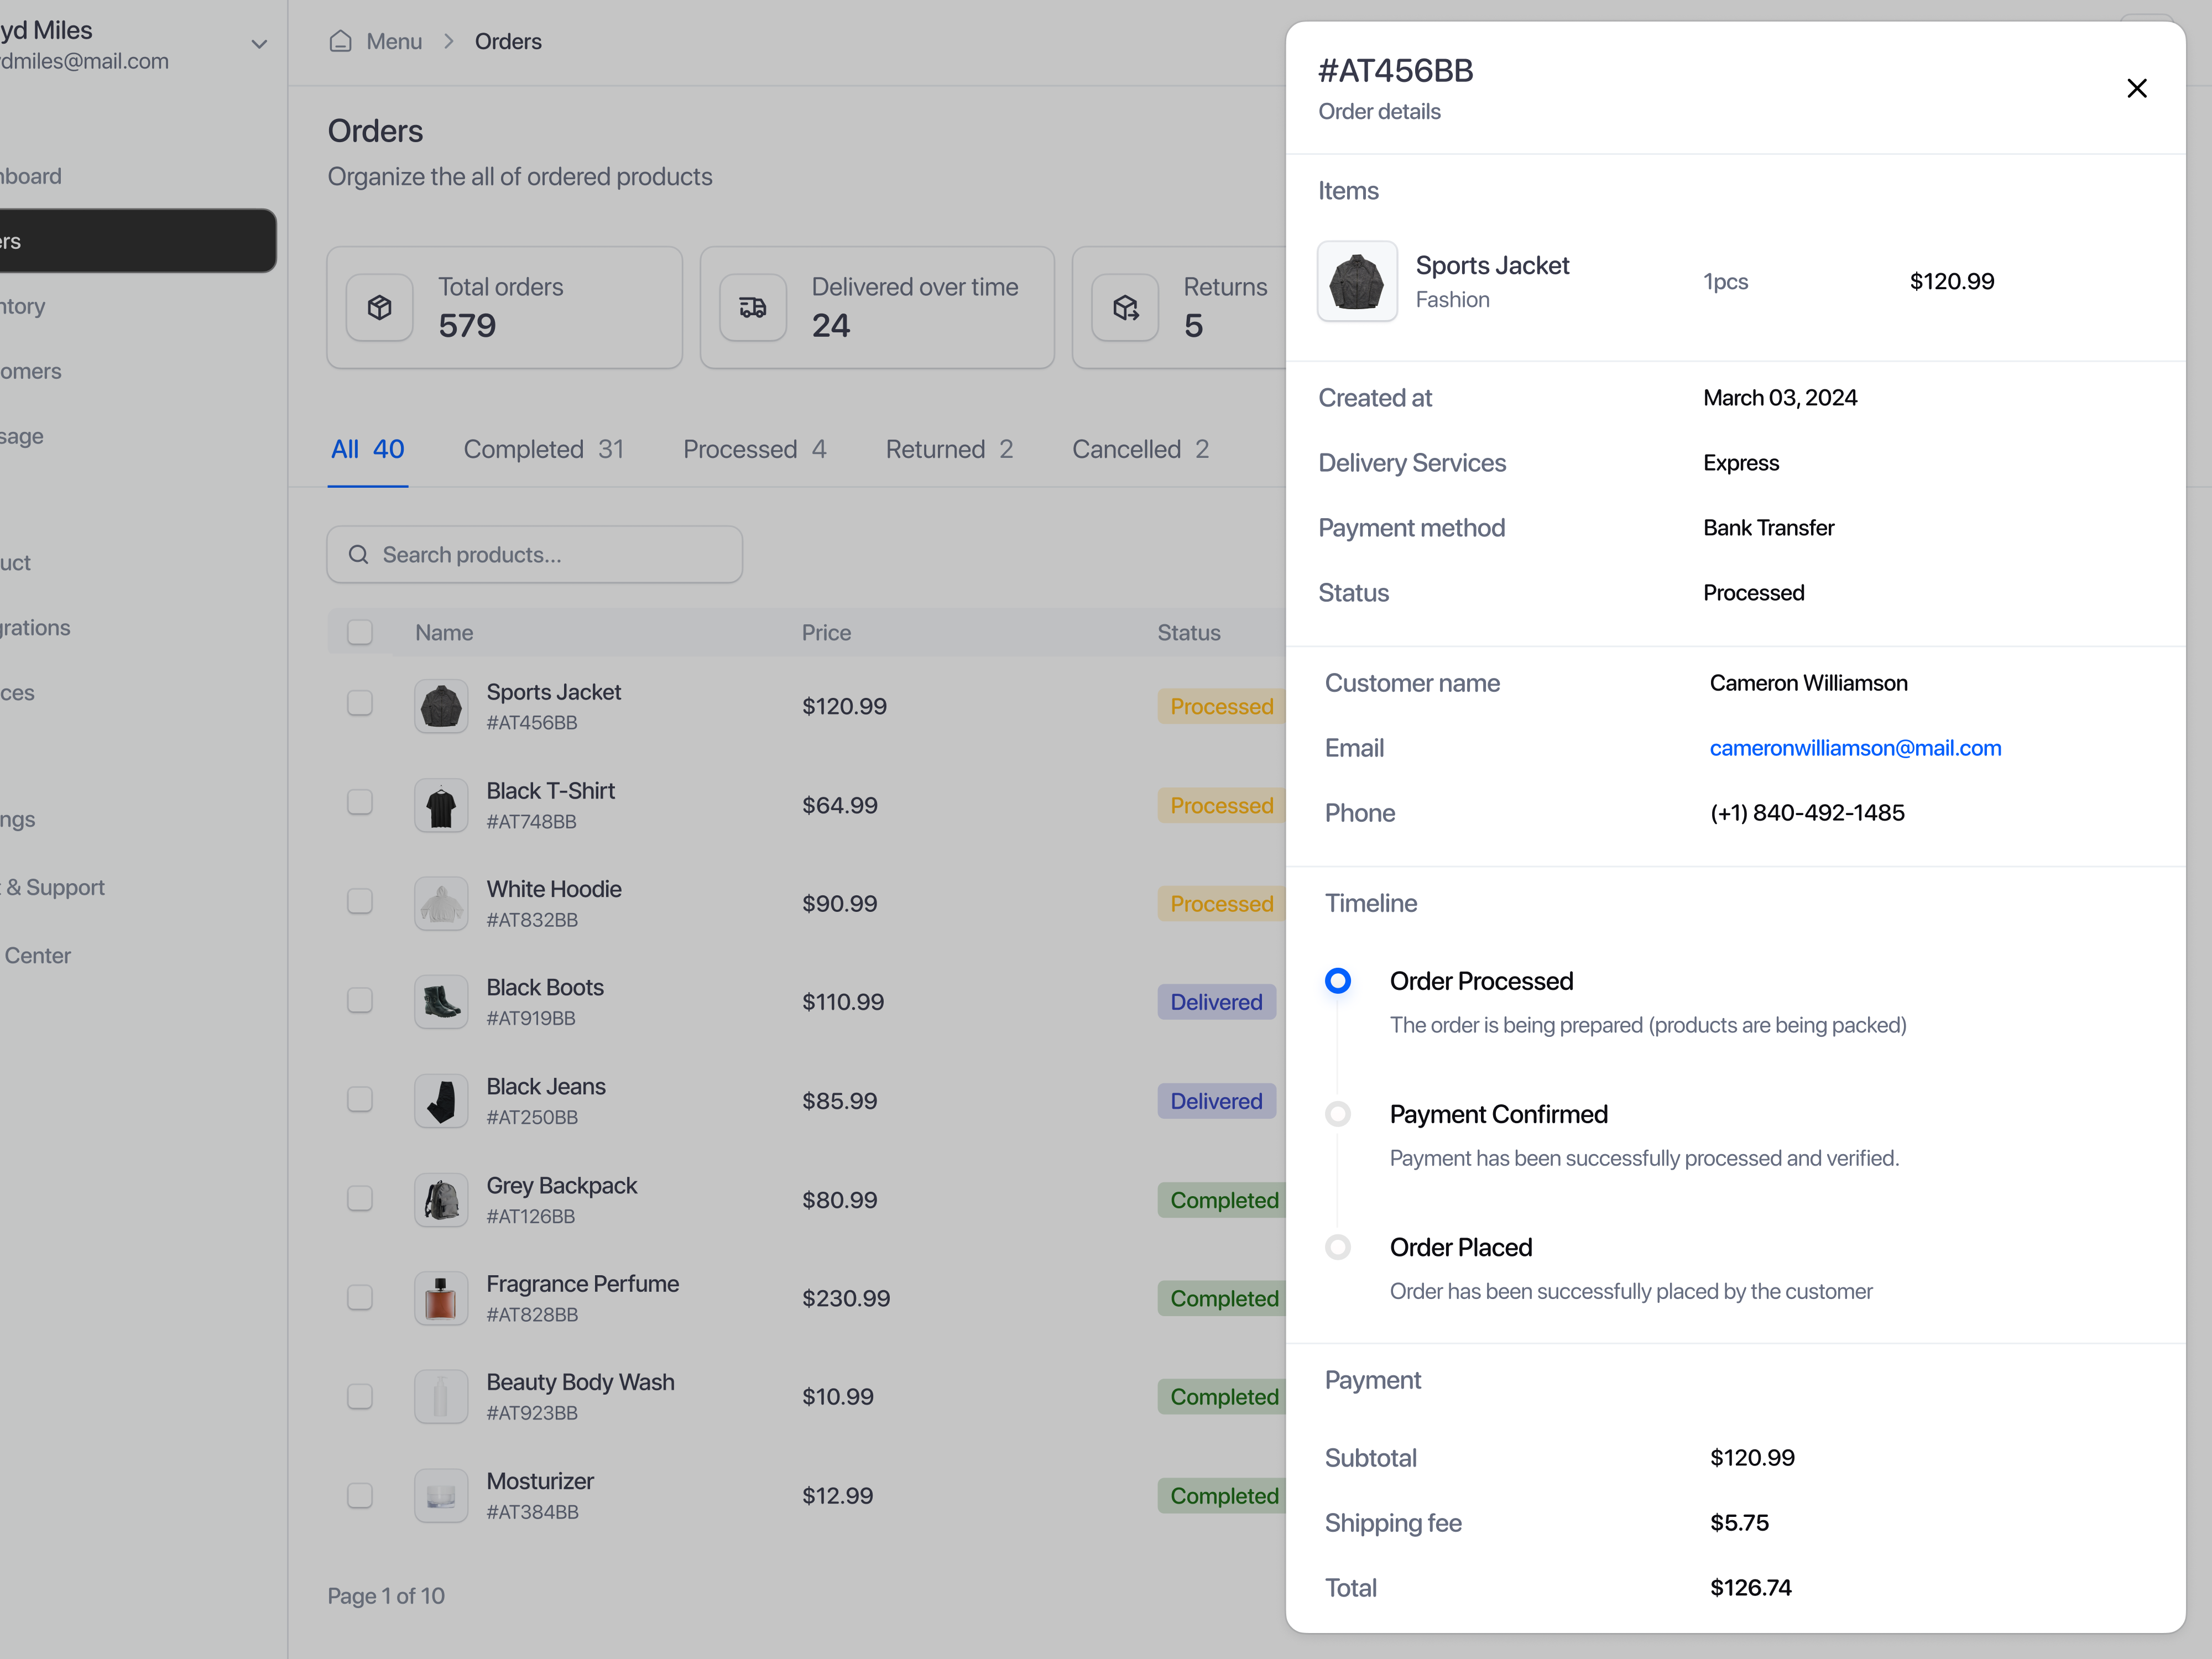The height and width of the screenshot is (1659, 2212).
Task: Open the Mosturizer product thumbnail
Action: pos(441,1496)
